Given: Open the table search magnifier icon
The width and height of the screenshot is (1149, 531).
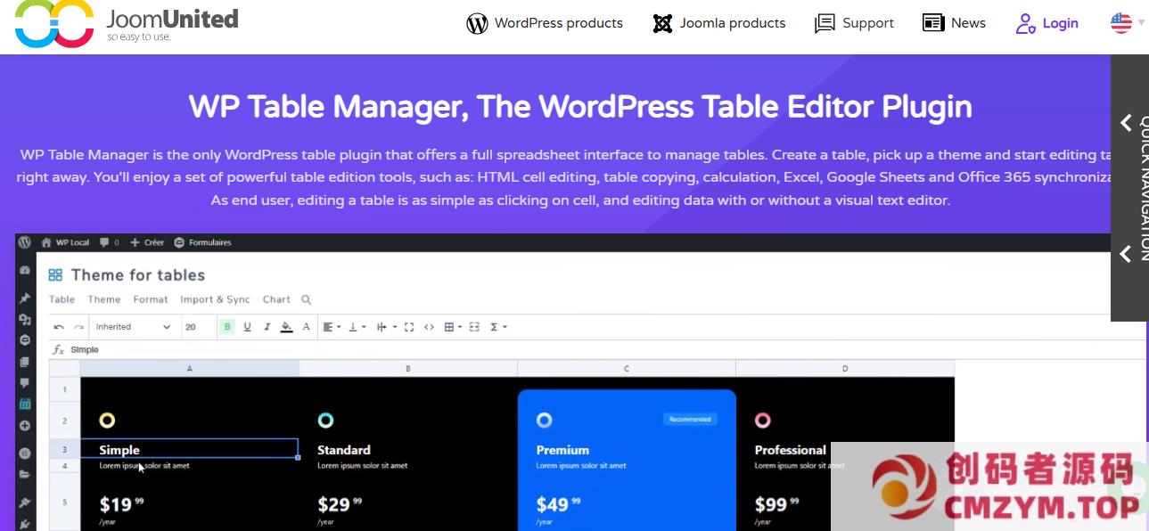Looking at the screenshot, I should pyautogui.click(x=306, y=300).
